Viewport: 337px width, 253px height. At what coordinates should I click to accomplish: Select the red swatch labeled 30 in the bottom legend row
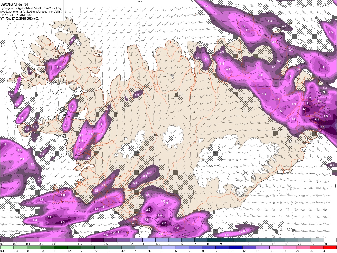pos(330,247)
